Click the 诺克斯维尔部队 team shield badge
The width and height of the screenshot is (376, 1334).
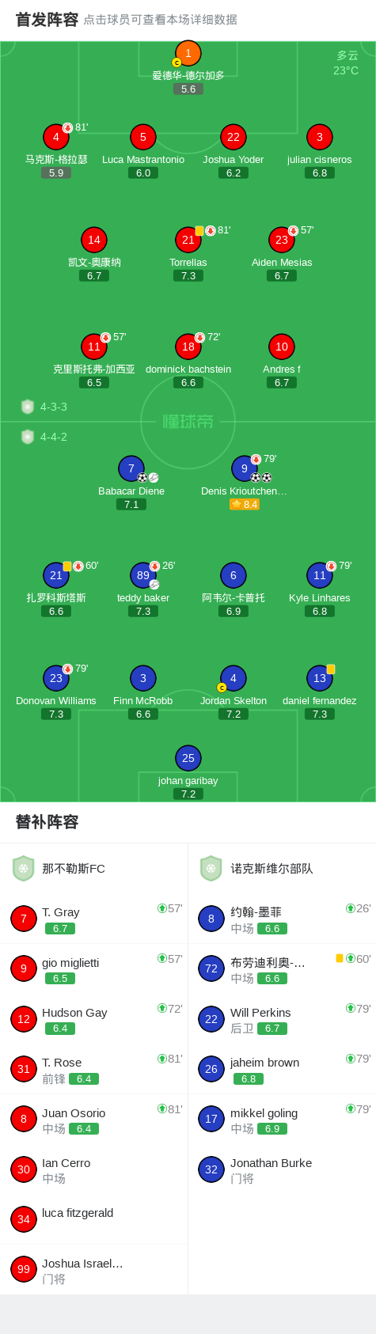[x=211, y=868]
